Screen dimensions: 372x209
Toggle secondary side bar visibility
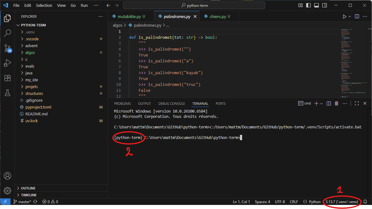click(x=324, y=5)
